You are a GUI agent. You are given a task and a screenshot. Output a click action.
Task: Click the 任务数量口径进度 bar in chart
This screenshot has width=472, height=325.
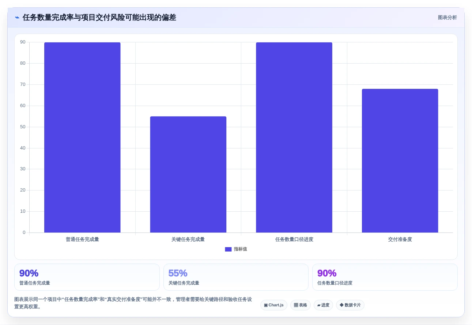click(294, 137)
